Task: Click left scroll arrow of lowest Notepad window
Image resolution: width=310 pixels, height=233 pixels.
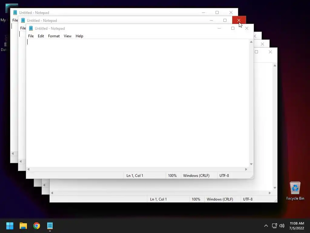Action: tap(52, 193)
